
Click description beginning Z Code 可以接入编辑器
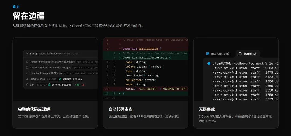click(235, 118)
